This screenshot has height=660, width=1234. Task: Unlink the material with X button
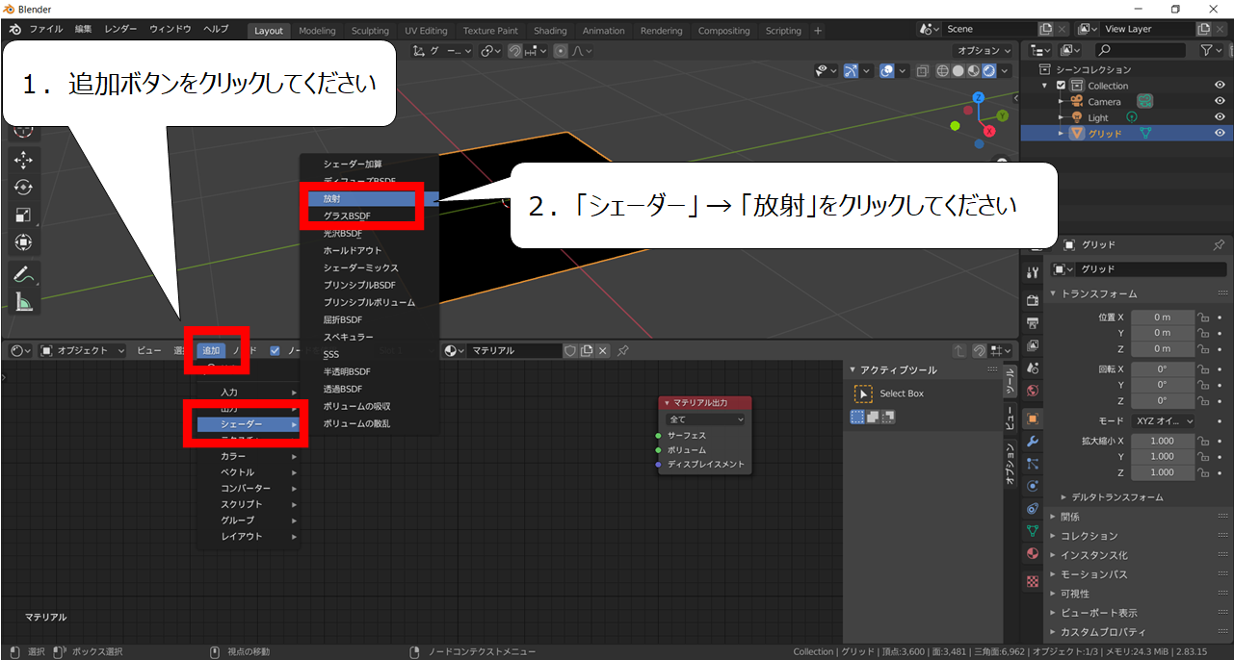(603, 350)
